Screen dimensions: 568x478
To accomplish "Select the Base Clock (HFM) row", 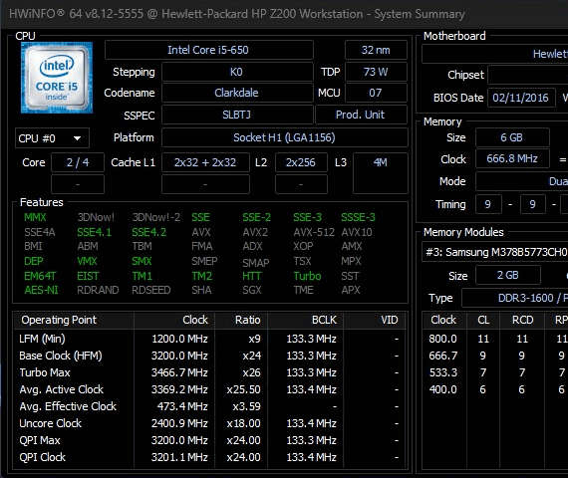I will [209, 356].
